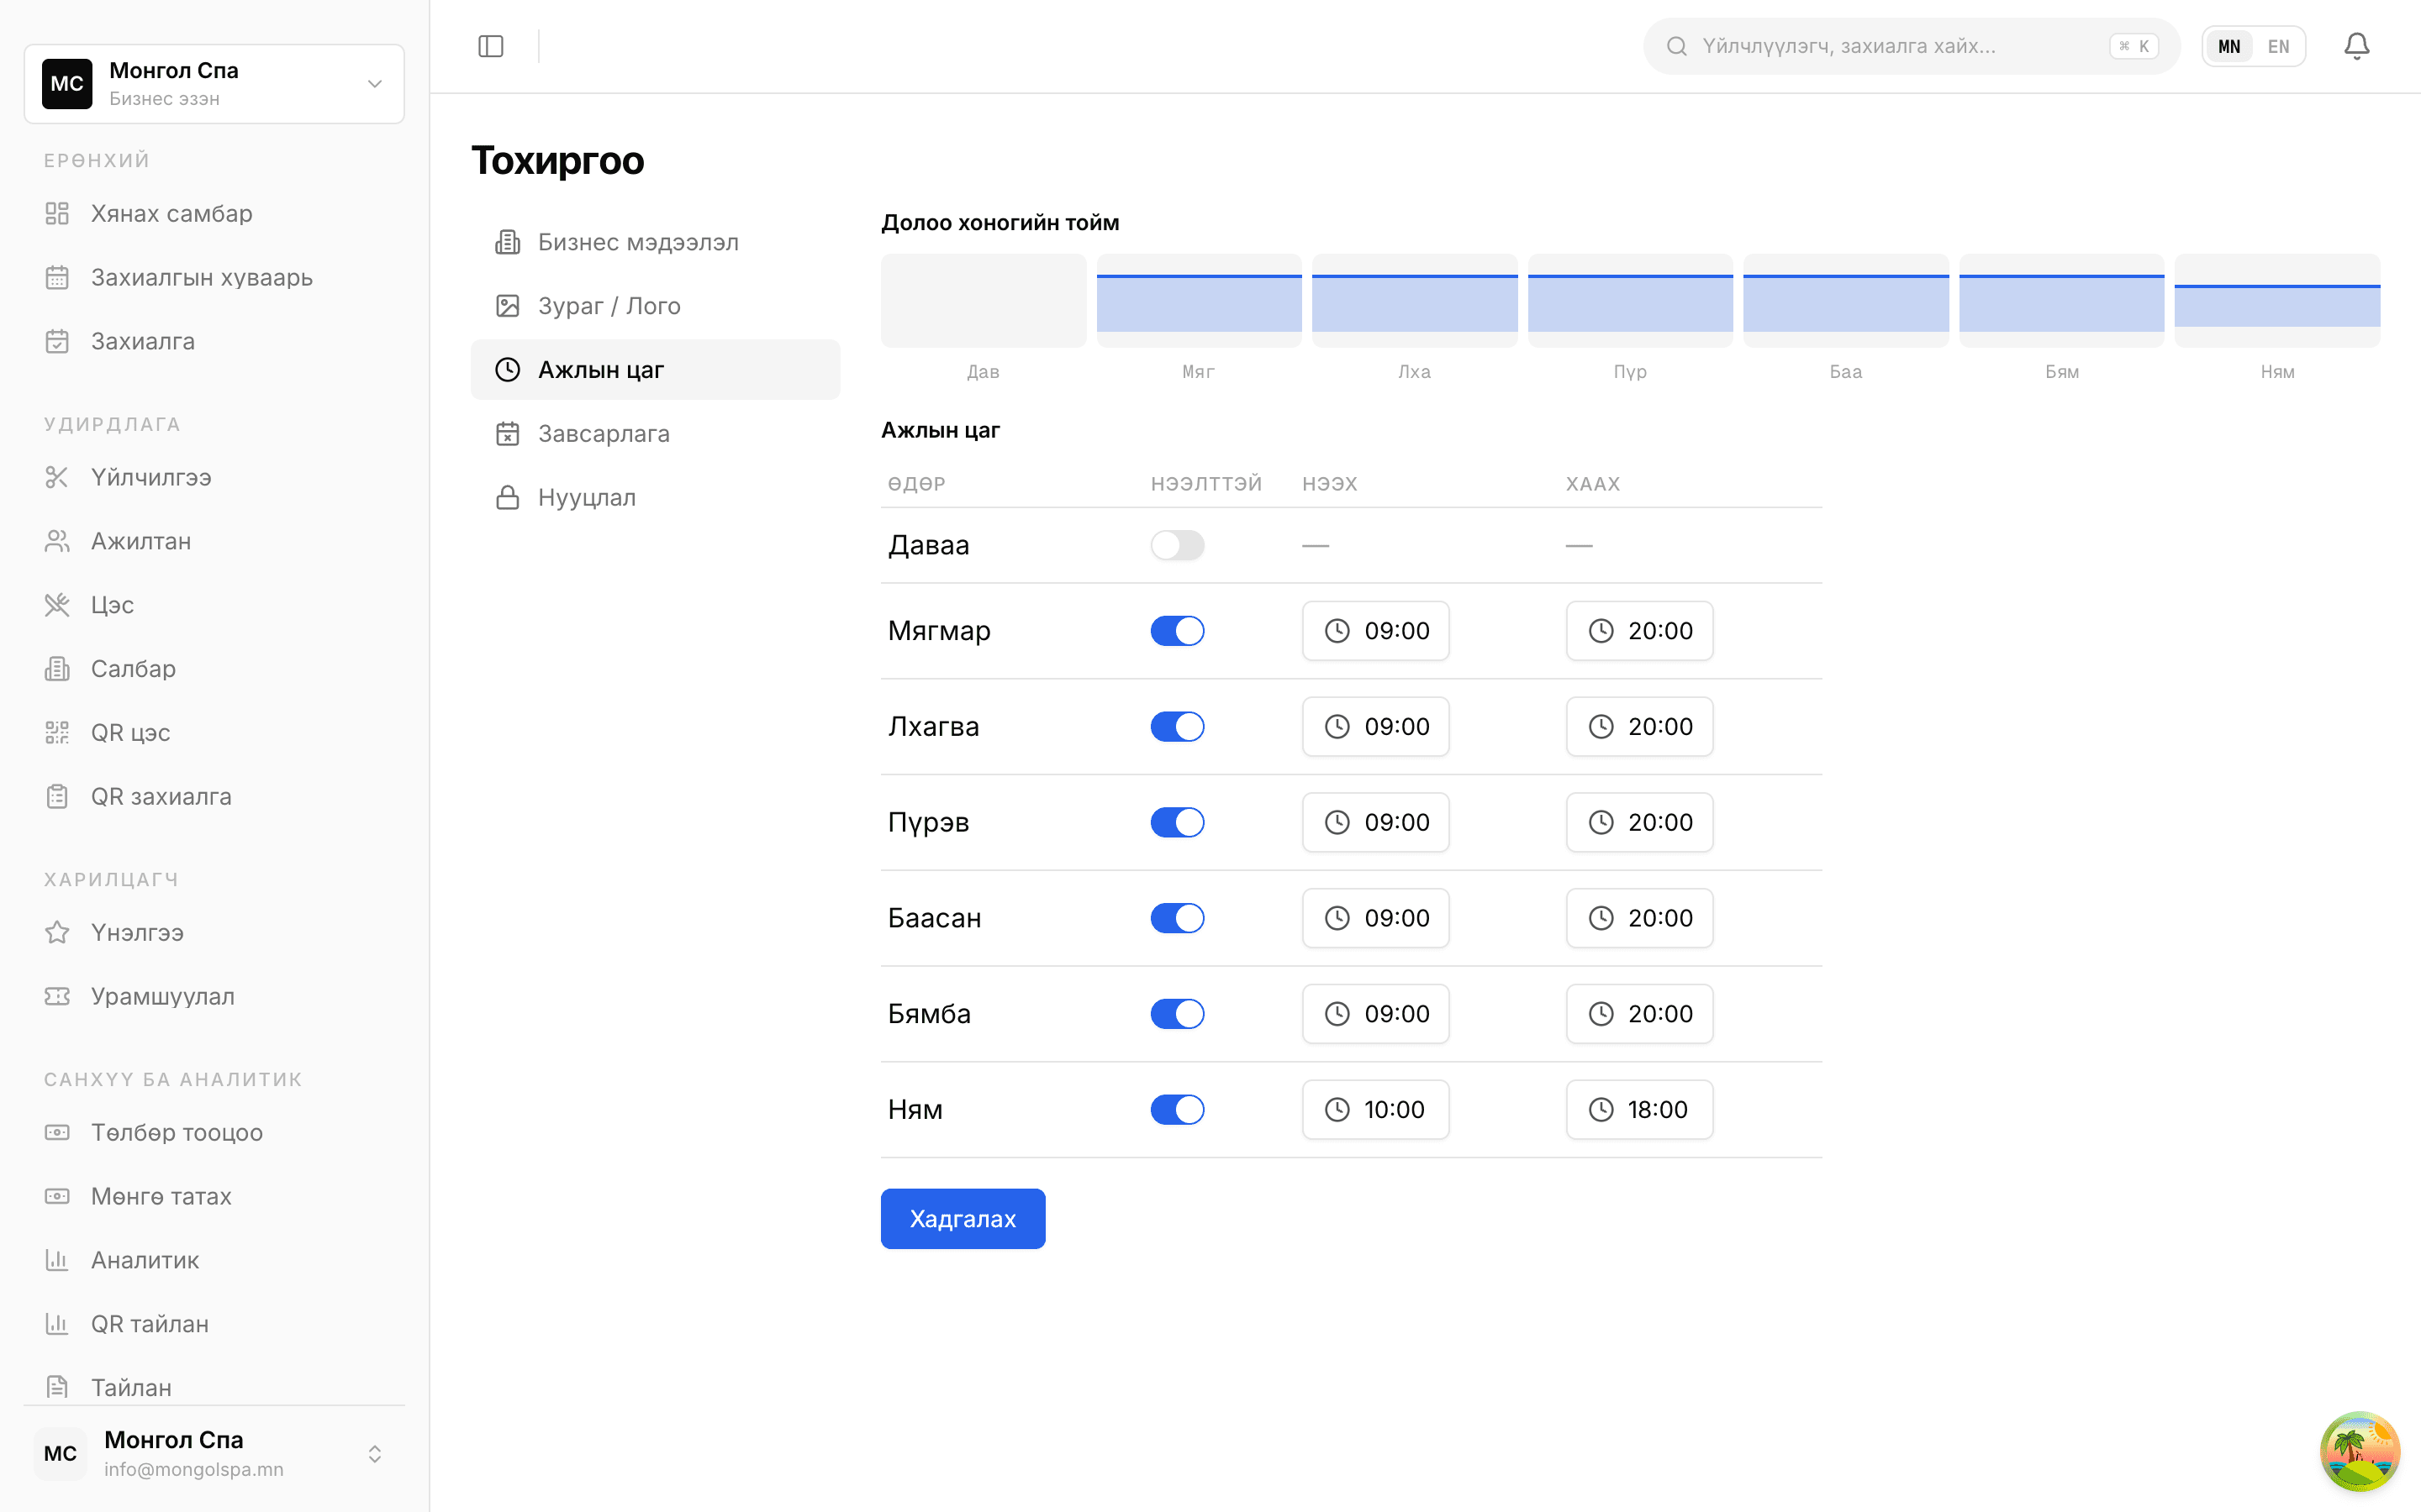Go to Нууцлал settings tab
The width and height of the screenshot is (2421, 1512).
click(x=656, y=498)
